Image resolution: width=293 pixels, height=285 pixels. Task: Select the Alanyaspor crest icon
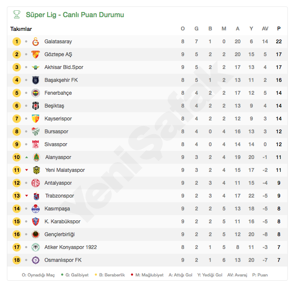coord(36,157)
